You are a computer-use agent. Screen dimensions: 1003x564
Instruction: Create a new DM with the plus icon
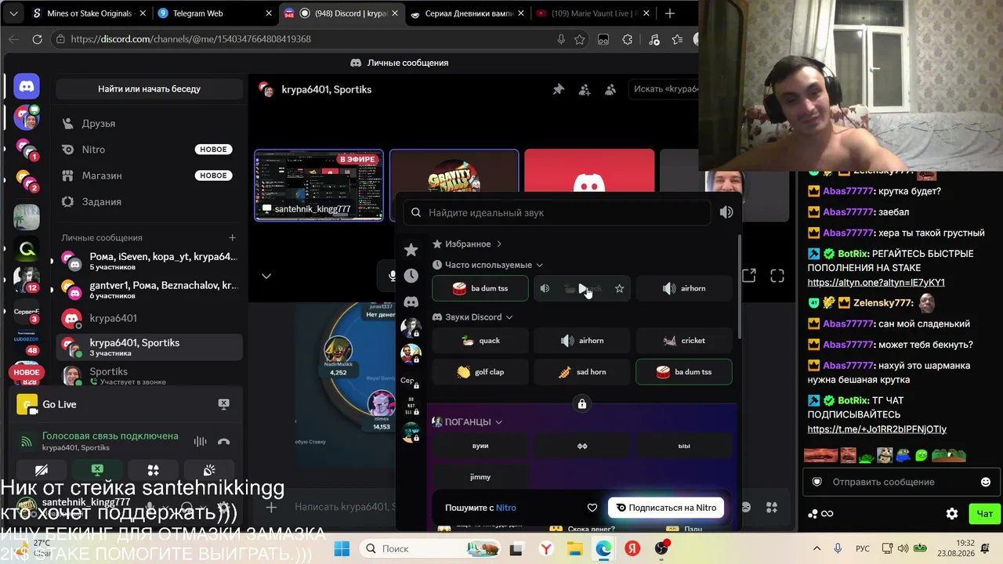(232, 237)
